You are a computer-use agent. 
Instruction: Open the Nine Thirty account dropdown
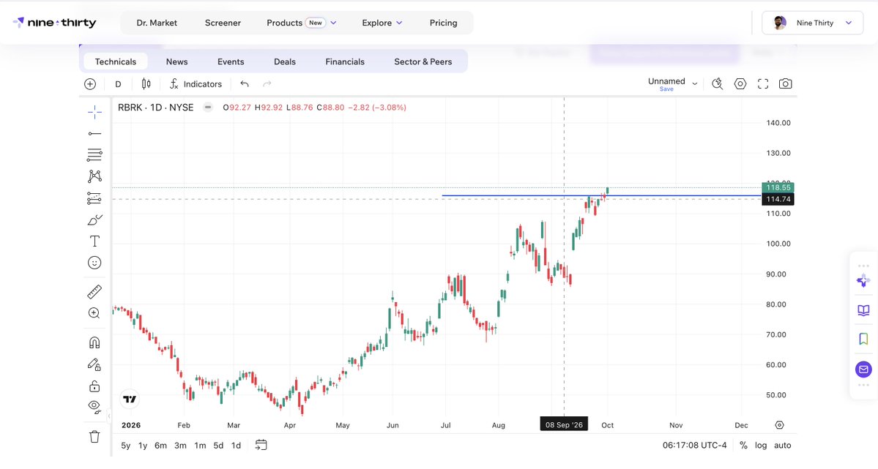(x=813, y=23)
